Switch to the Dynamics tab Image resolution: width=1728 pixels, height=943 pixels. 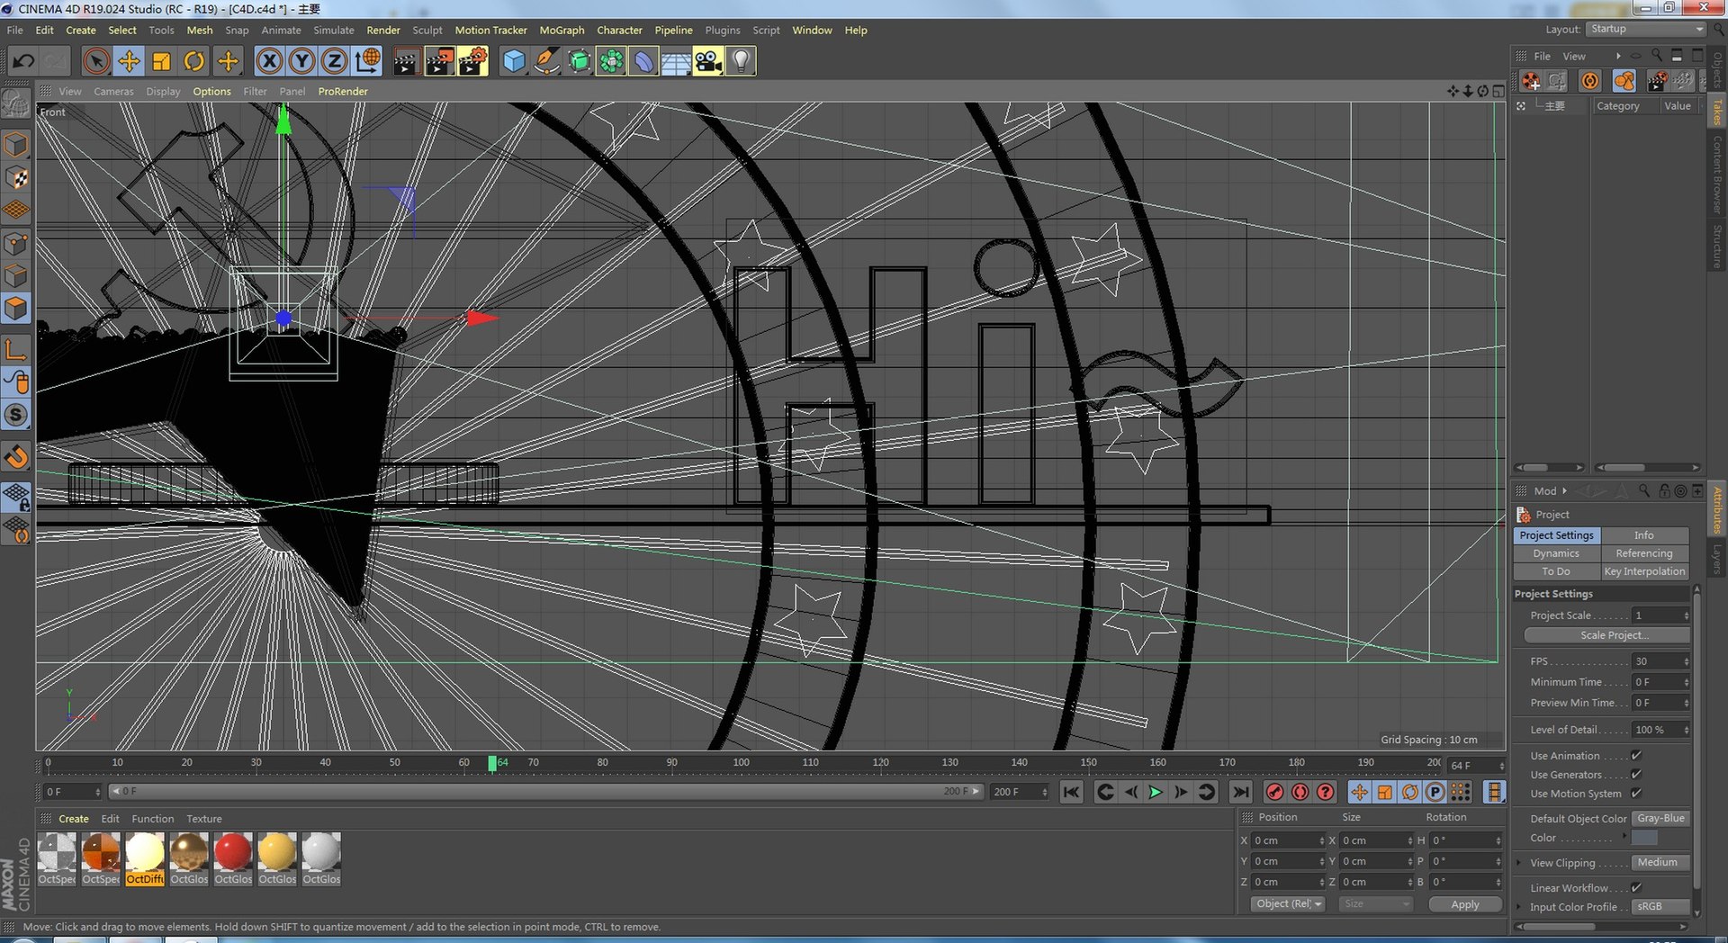[1556, 553]
